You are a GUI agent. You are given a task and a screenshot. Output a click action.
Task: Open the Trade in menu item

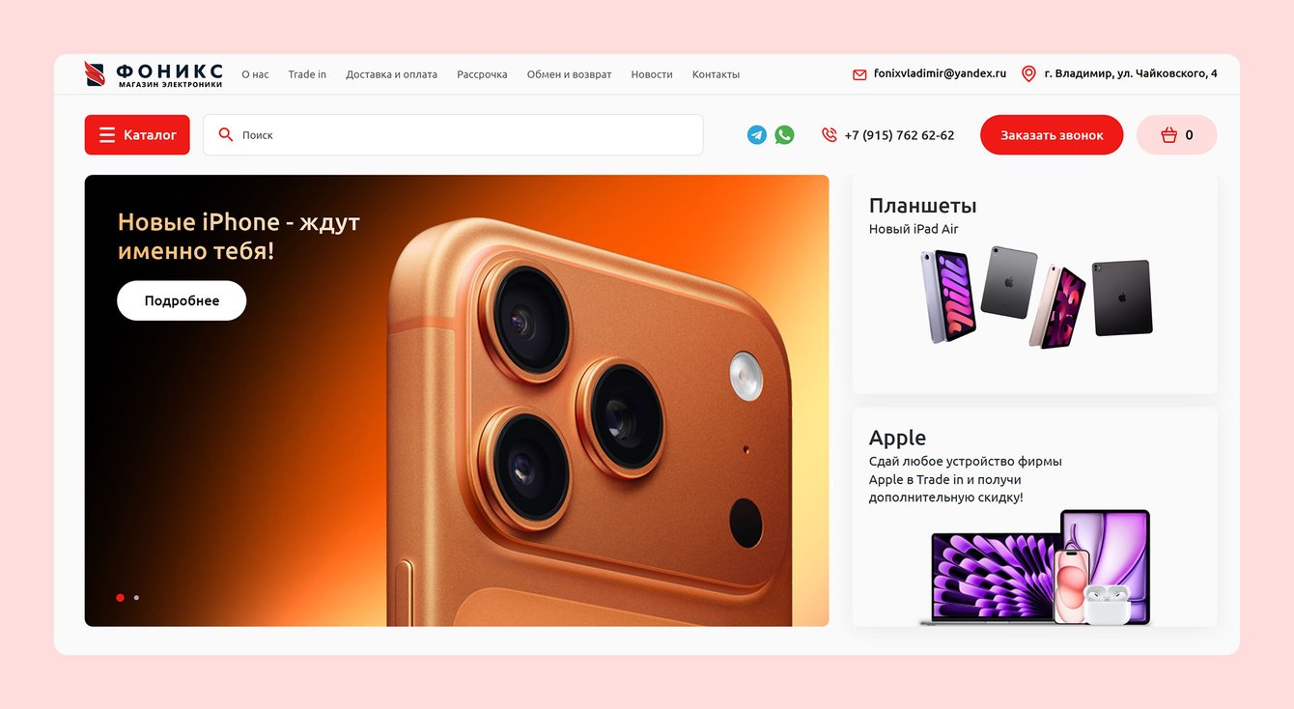307,74
